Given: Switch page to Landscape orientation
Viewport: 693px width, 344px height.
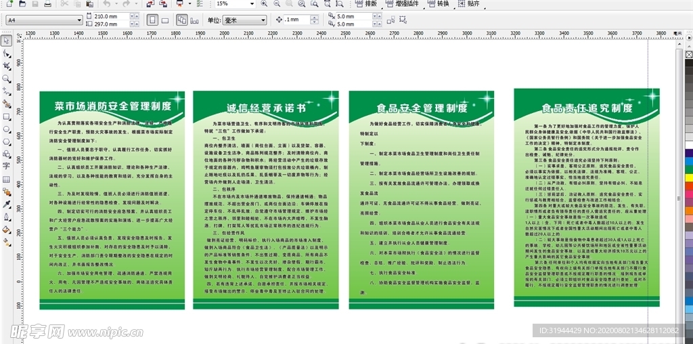Looking at the screenshot, I should 165,20.
